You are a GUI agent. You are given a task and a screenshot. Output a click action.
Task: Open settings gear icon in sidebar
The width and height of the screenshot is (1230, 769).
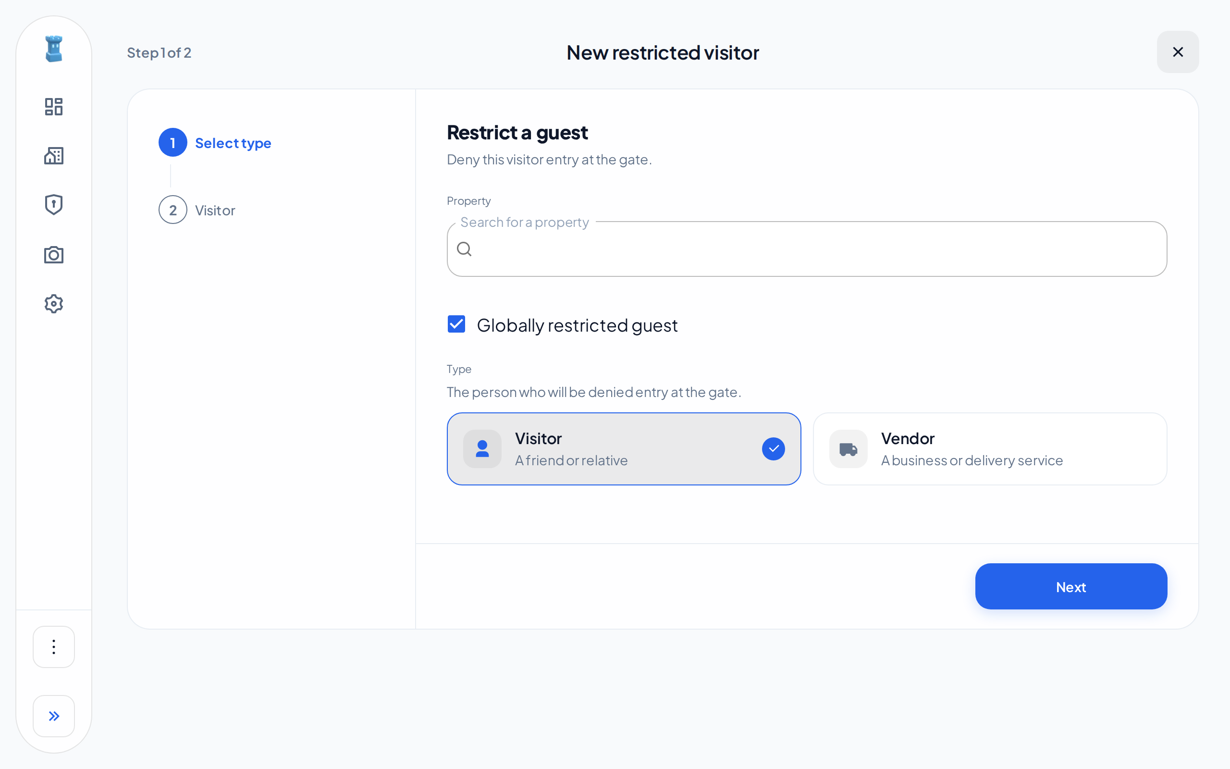tap(54, 304)
